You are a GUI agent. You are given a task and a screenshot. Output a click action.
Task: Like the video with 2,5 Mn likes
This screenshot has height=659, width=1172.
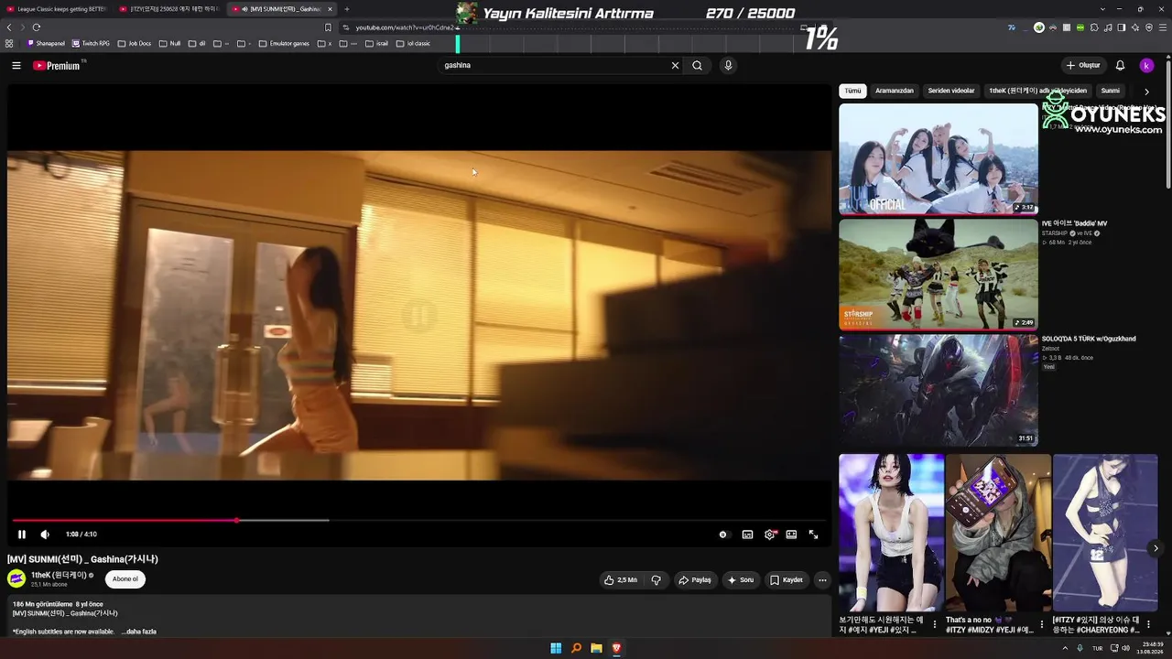tap(621, 579)
